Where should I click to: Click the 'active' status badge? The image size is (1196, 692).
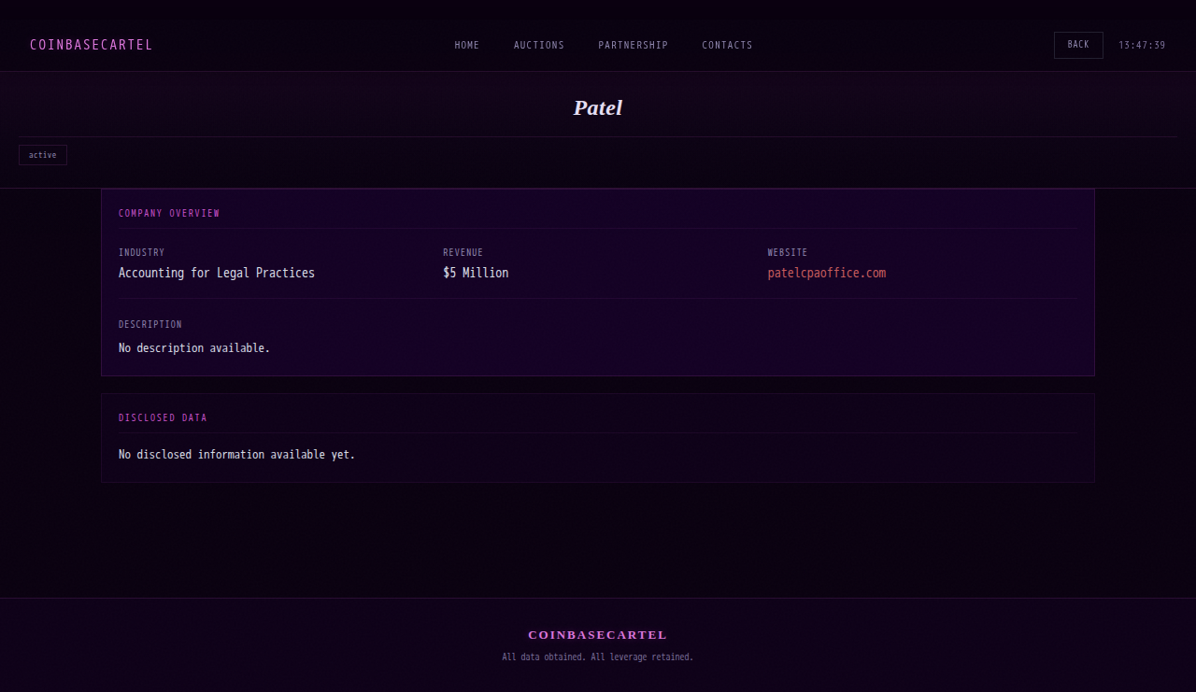point(43,155)
